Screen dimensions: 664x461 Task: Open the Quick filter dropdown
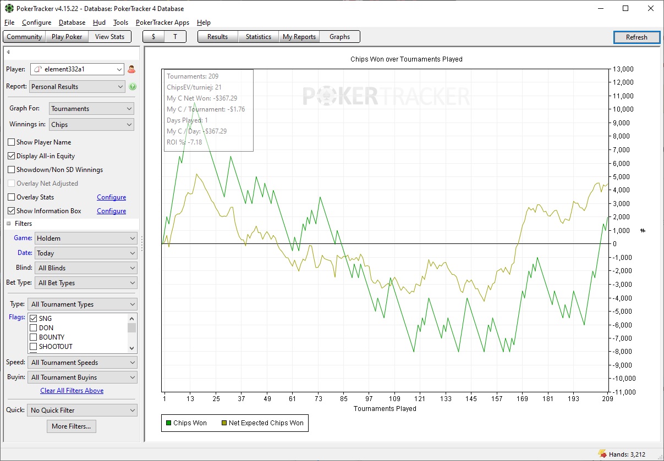(83, 410)
